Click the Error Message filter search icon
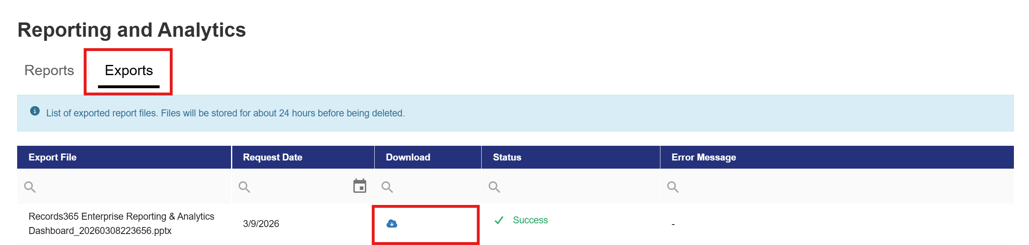Viewport: 1029px width, 245px height. pyautogui.click(x=673, y=187)
